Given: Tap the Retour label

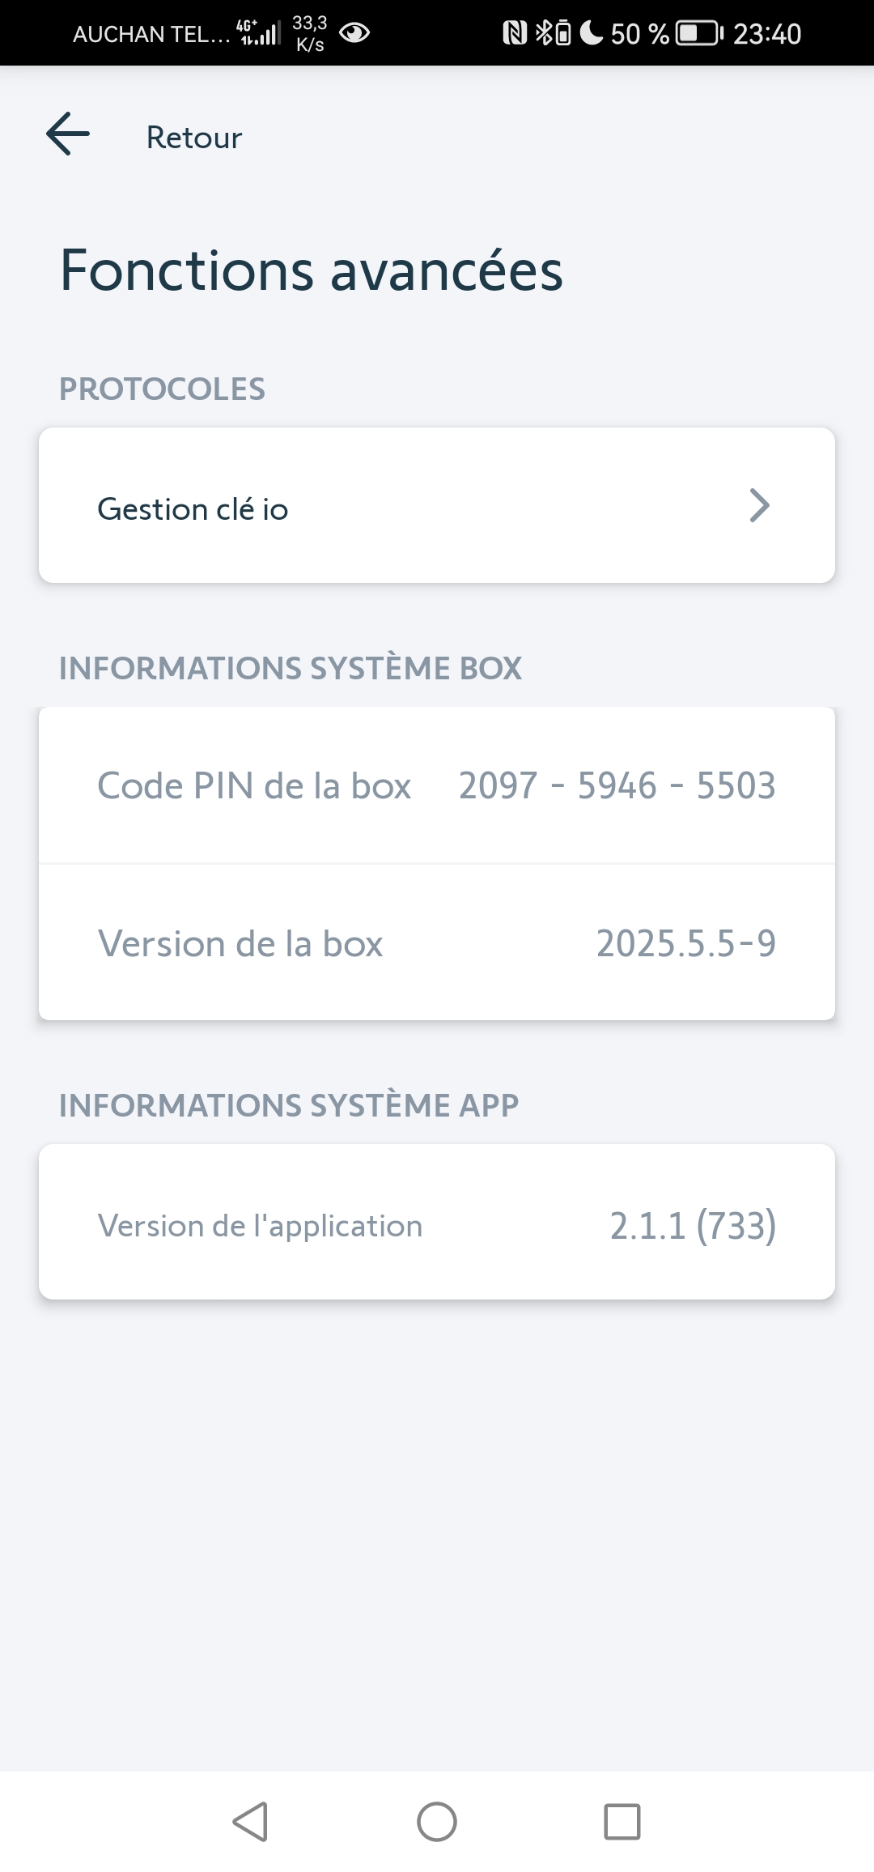Looking at the screenshot, I should click(193, 138).
